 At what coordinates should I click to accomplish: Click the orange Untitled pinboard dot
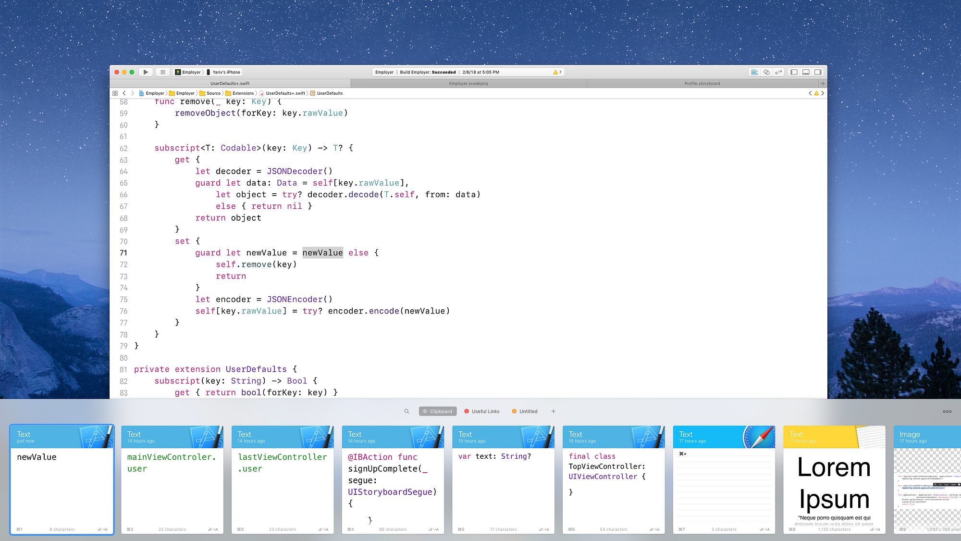(514, 411)
